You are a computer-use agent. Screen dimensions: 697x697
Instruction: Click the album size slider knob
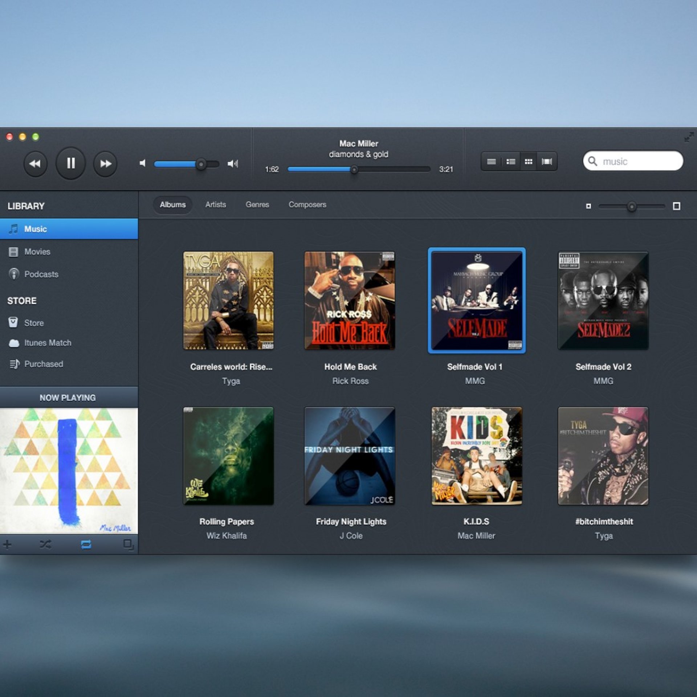point(632,207)
